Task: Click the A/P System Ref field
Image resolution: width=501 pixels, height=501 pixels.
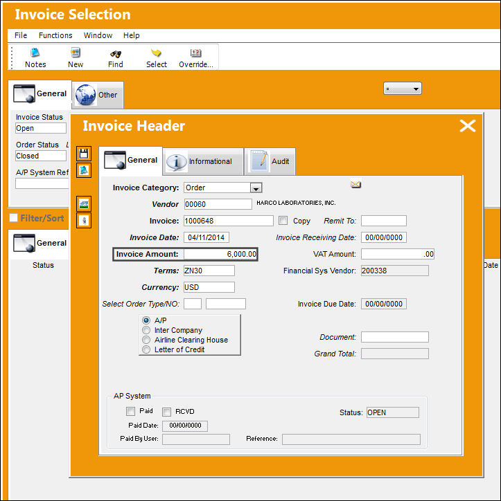Action: pos(42,183)
